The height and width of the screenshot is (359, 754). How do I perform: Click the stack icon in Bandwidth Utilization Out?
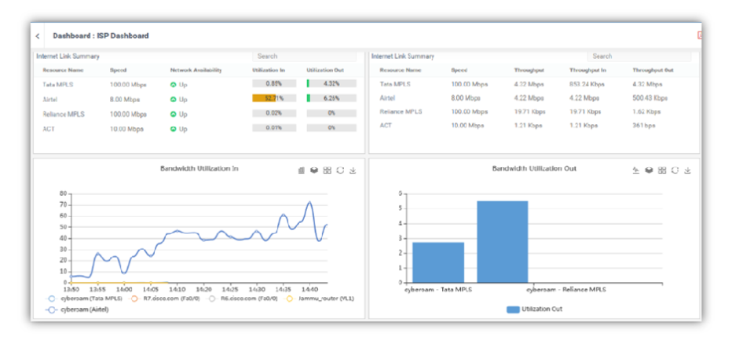649,170
